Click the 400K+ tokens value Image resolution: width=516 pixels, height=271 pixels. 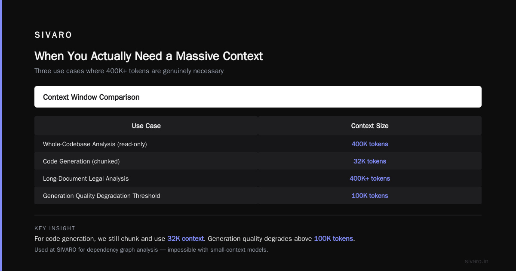(370, 179)
